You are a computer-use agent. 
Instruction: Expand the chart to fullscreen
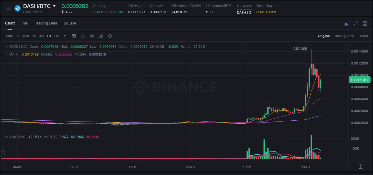tap(355, 23)
